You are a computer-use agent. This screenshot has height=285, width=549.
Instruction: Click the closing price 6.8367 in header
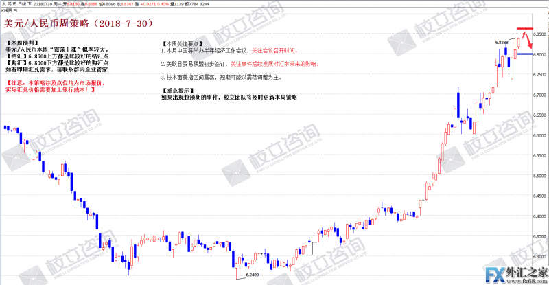pos(127,4)
